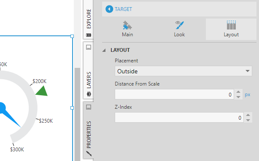Click the minimize box above the Properties label

(89, 107)
